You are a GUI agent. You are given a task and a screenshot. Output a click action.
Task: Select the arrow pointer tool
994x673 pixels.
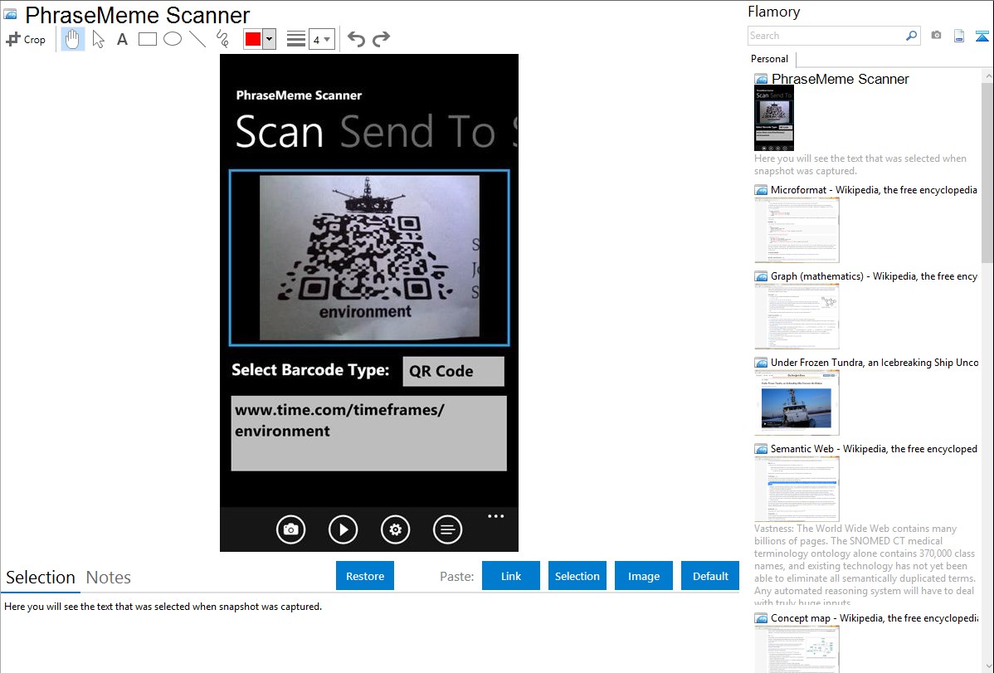pyautogui.click(x=98, y=39)
